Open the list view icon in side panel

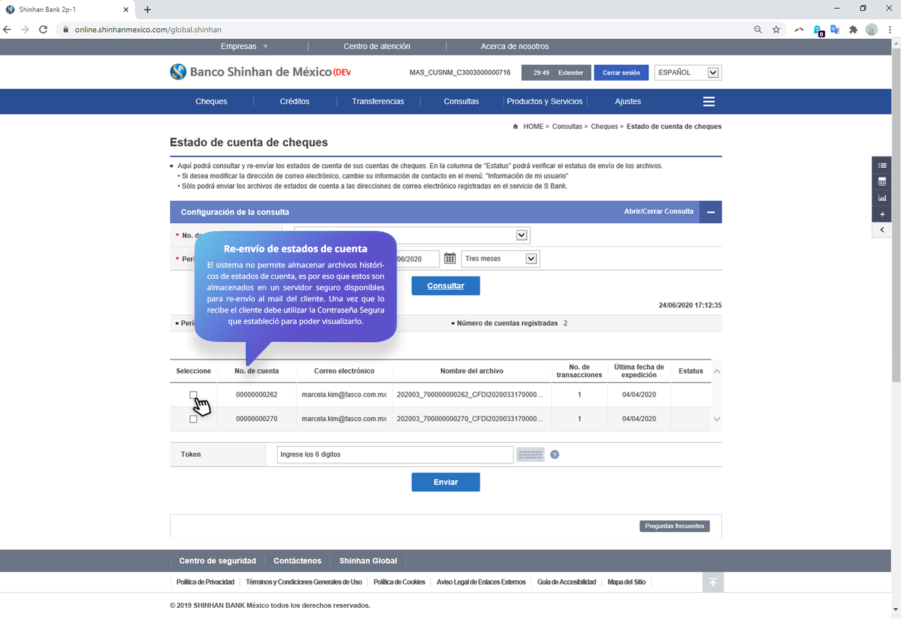[882, 165]
